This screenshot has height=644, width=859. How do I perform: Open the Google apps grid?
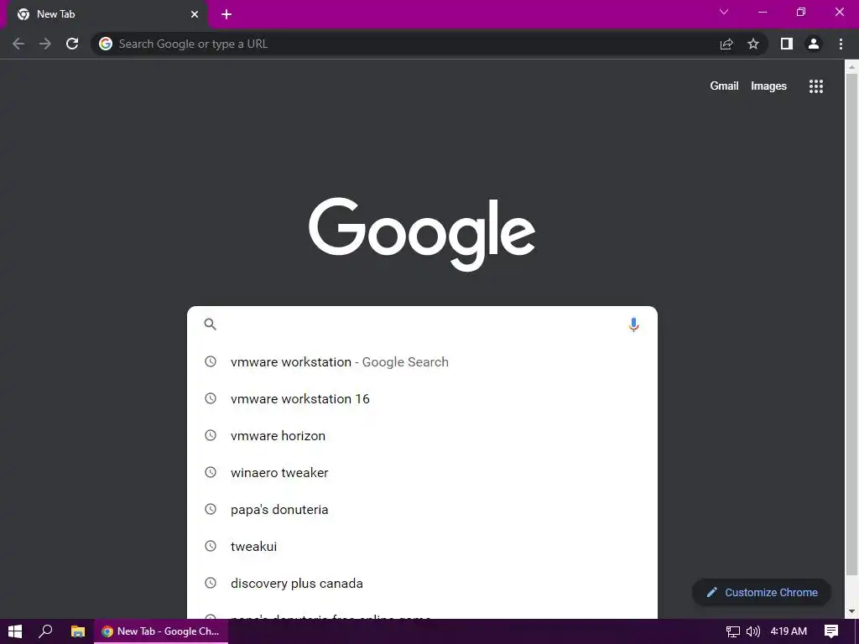(816, 86)
